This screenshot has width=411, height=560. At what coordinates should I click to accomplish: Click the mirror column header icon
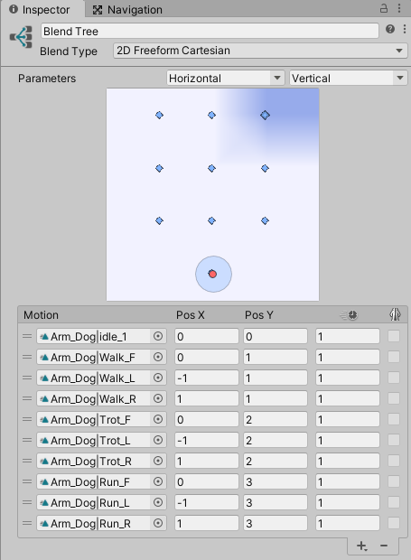pos(395,314)
